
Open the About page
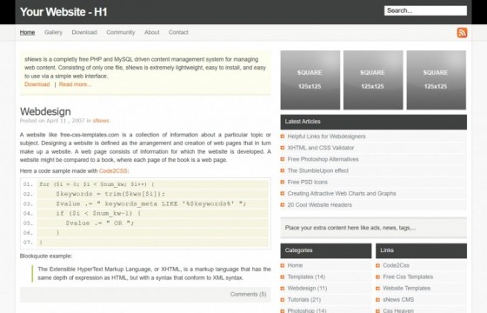click(152, 32)
